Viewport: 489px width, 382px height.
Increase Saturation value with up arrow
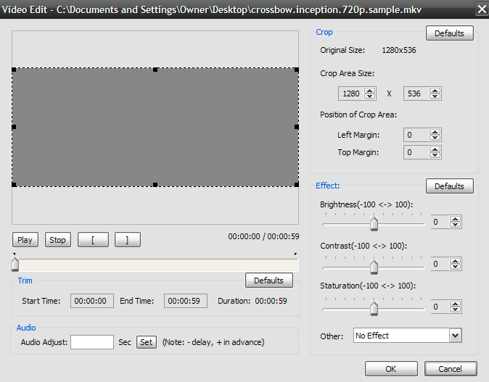pos(456,304)
